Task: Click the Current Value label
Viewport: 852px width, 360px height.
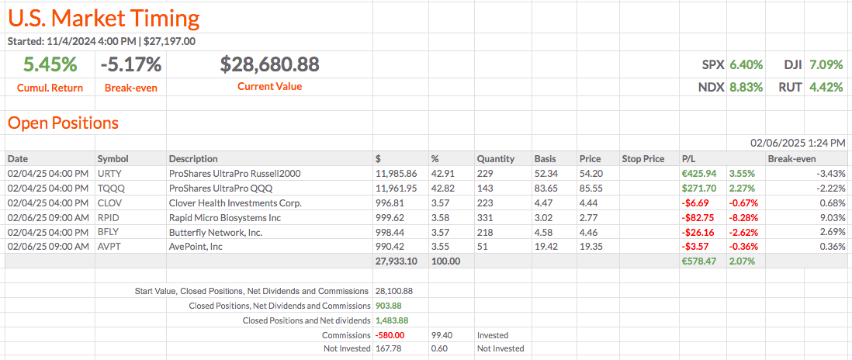Action: tap(269, 87)
